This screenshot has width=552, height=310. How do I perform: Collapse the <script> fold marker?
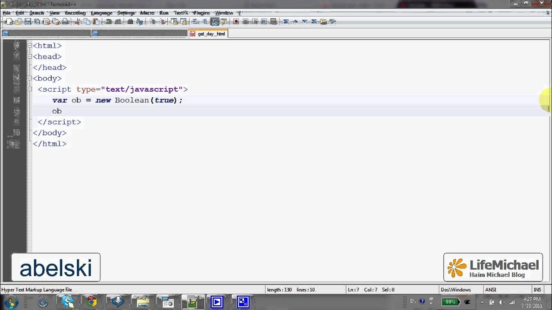29,89
